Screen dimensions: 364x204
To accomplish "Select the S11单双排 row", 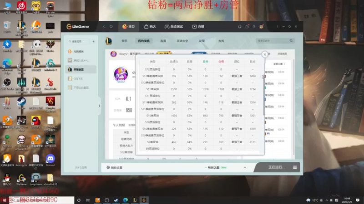I will [x=200, y=89].
